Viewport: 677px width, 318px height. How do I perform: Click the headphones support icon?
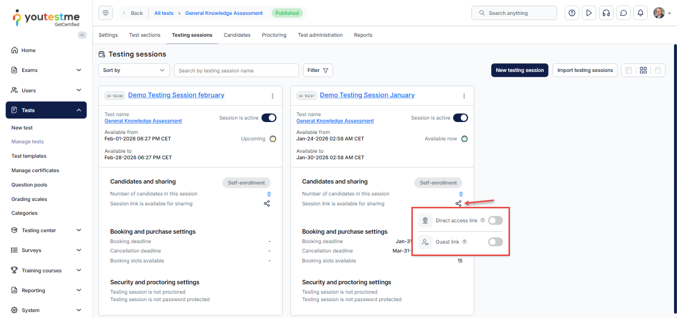[606, 13]
